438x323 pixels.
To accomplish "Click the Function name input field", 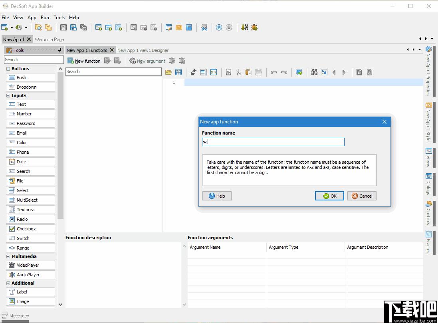I will pos(273,142).
